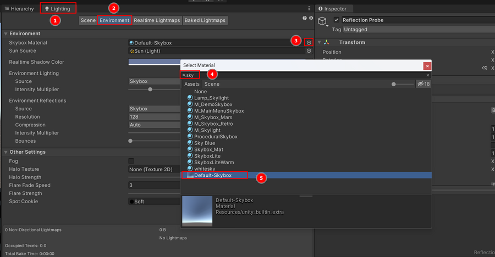495x257 pixels.
Task: Open the Environment Lighting Source dropdown
Action: [155, 81]
